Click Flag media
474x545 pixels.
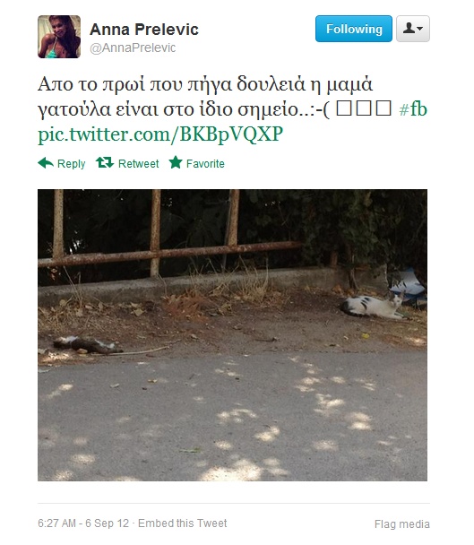pyautogui.click(x=402, y=524)
